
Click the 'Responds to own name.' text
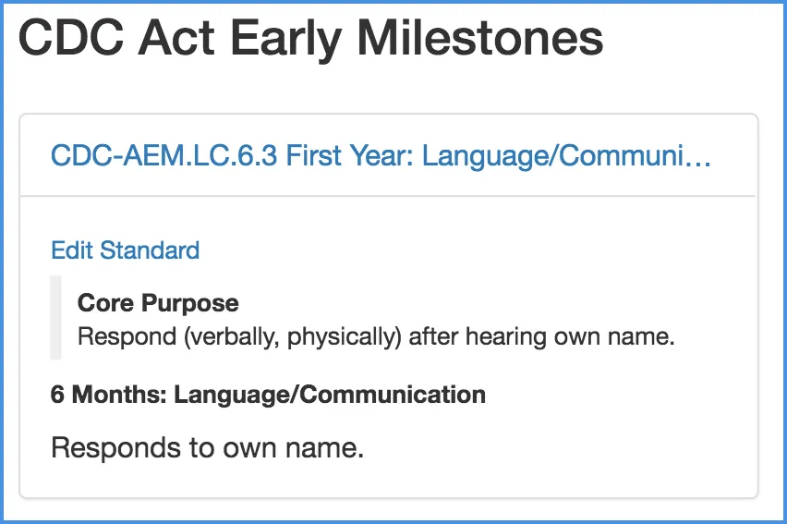[x=208, y=448]
